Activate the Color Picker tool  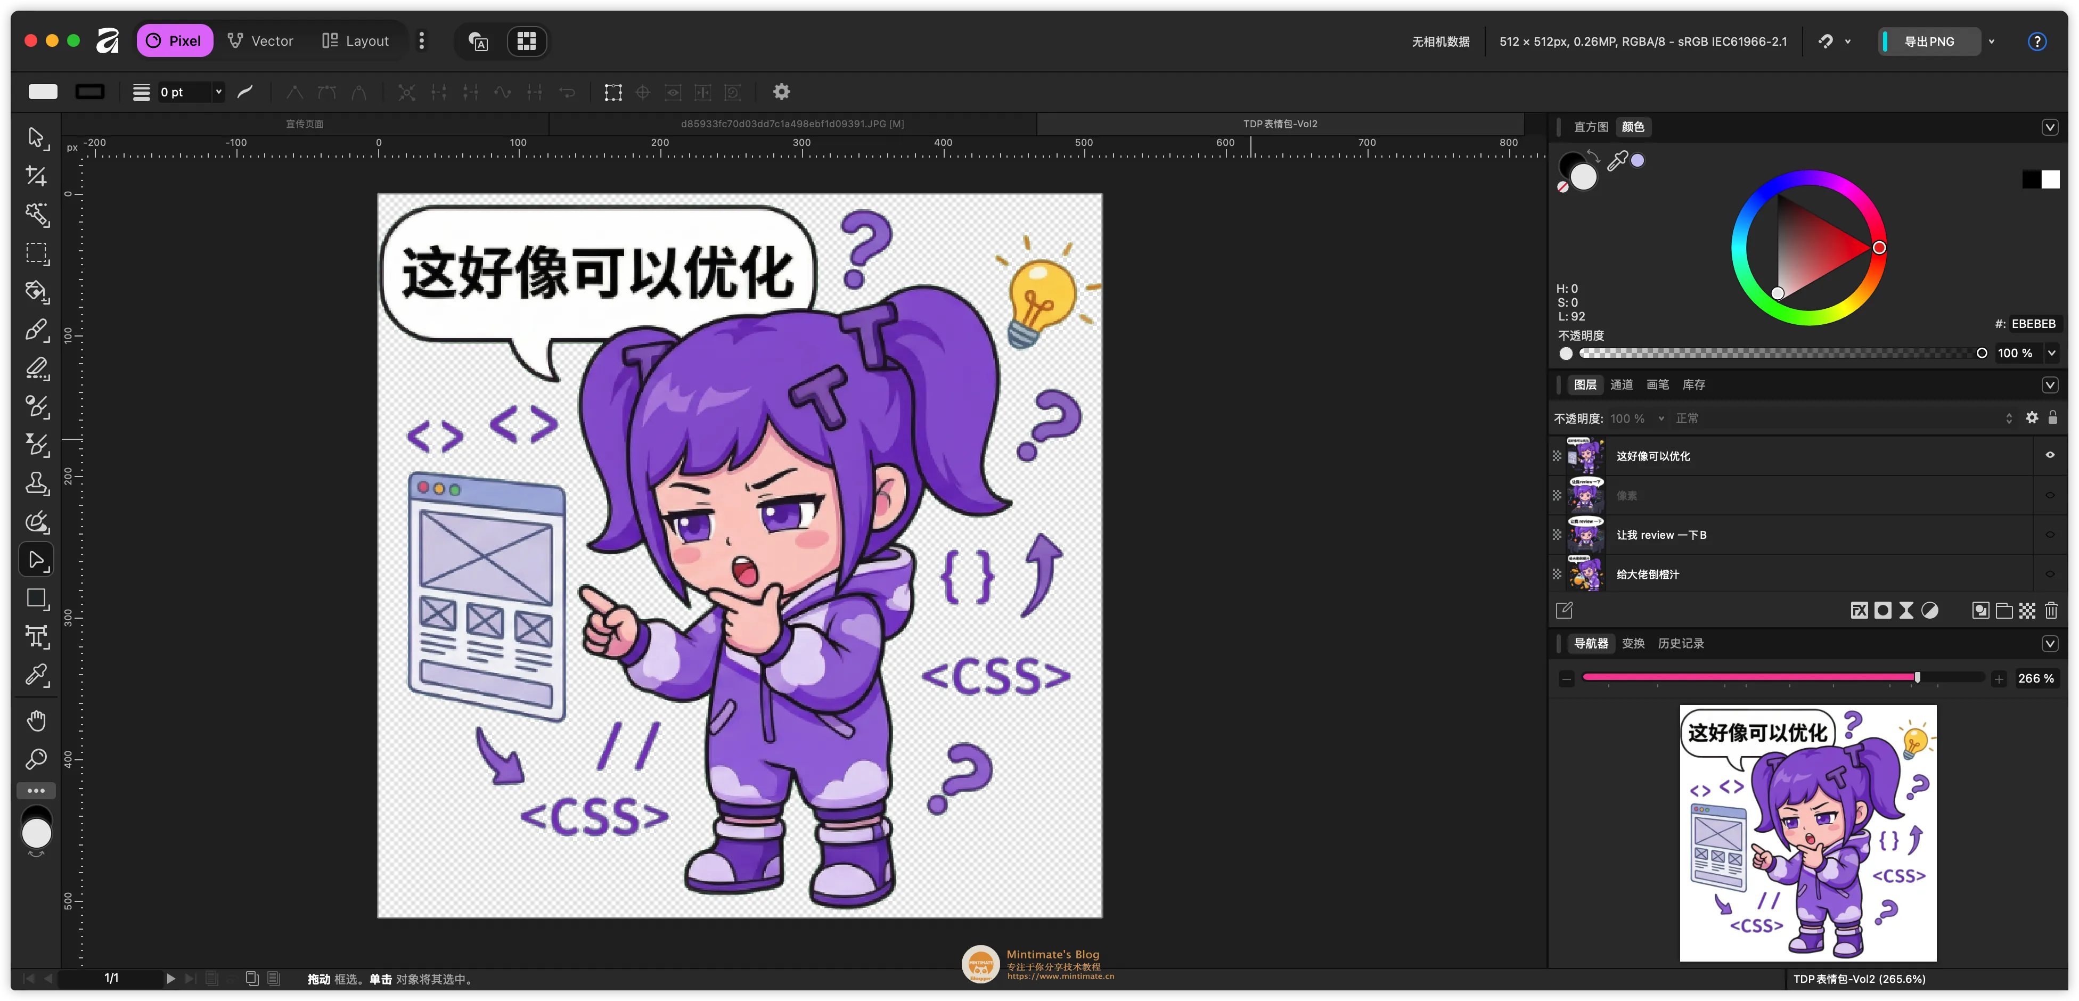37,675
